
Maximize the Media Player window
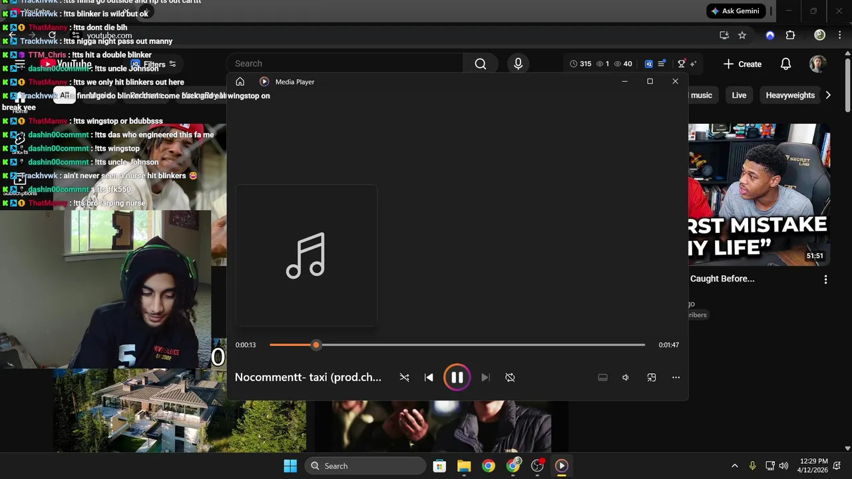point(650,81)
